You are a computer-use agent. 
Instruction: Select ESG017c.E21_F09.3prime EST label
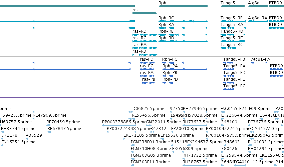tap(246, 109)
